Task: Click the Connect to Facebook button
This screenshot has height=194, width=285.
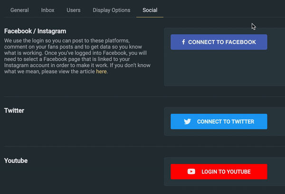Action: tap(219, 42)
